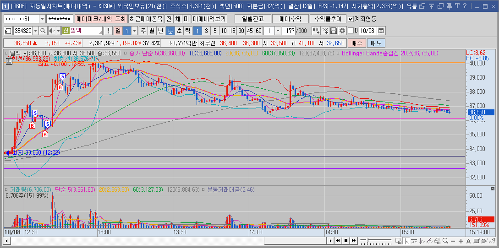This screenshot has height=248, width=499.
Task: Click the crosshair cursor icon at bottom
Action: click(x=406, y=241)
